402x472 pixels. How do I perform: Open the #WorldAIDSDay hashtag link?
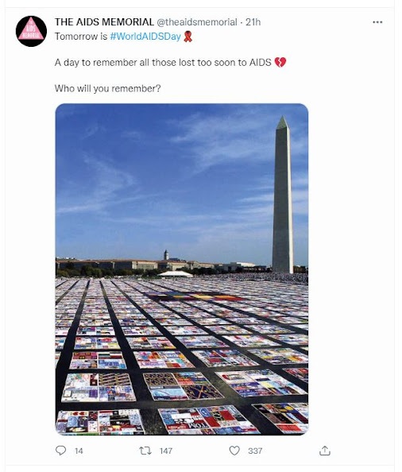click(x=145, y=37)
